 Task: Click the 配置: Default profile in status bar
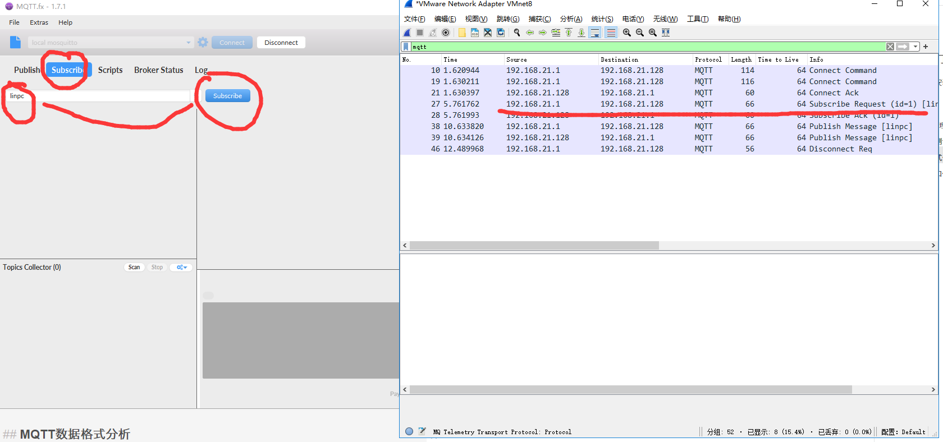coord(903,432)
